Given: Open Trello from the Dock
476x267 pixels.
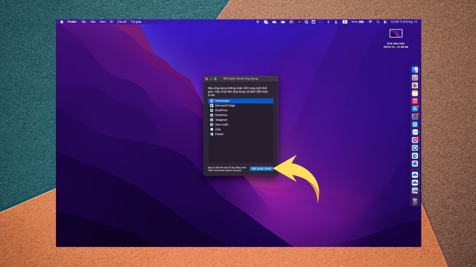Looking at the screenshot, I should click(415, 125).
